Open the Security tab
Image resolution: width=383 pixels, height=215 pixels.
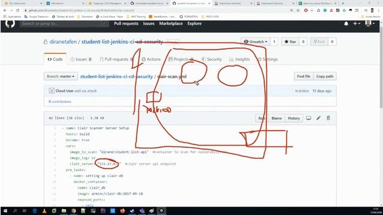pyautogui.click(x=211, y=59)
